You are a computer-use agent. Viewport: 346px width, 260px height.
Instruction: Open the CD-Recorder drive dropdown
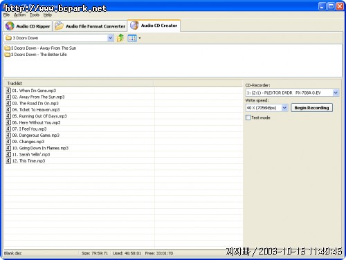pyautogui.click(x=336, y=93)
